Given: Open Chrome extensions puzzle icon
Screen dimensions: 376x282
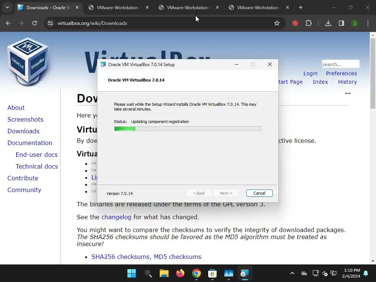Looking at the screenshot, I should tap(308, 23).
